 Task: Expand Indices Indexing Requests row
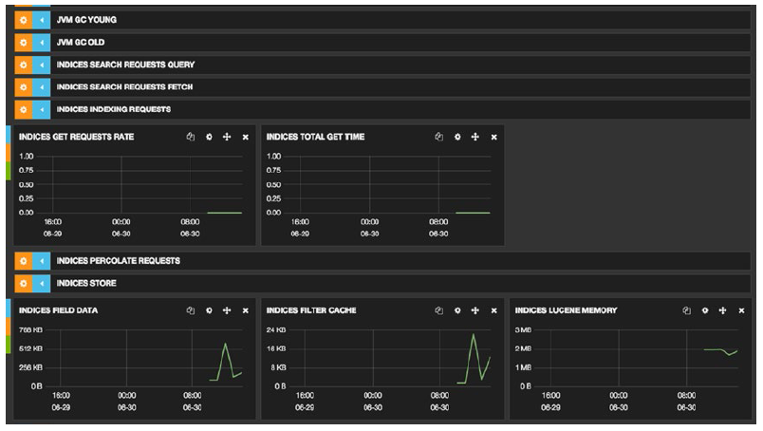click(42, 109)
